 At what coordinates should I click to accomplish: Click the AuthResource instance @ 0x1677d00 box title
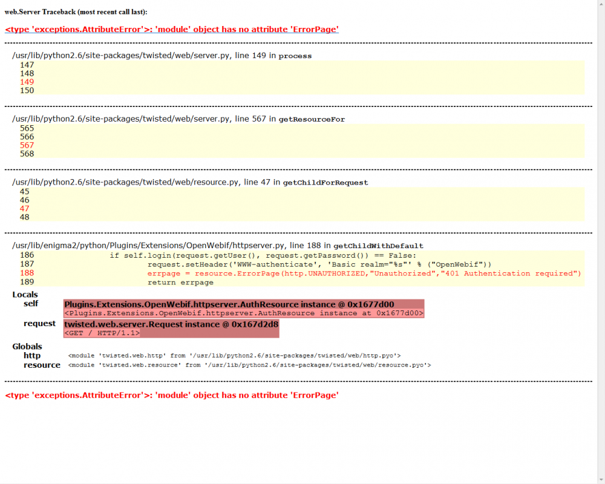click(229, 304)
